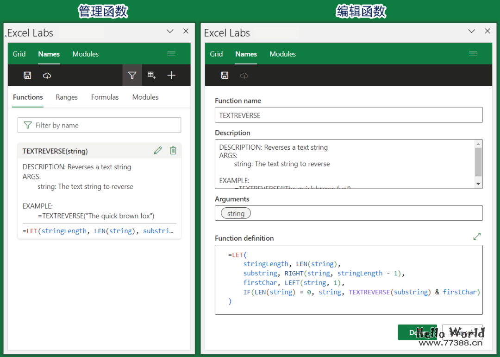Click the cloud download icon in left panel
500x357 pixels.
click(x=47, y=75)
